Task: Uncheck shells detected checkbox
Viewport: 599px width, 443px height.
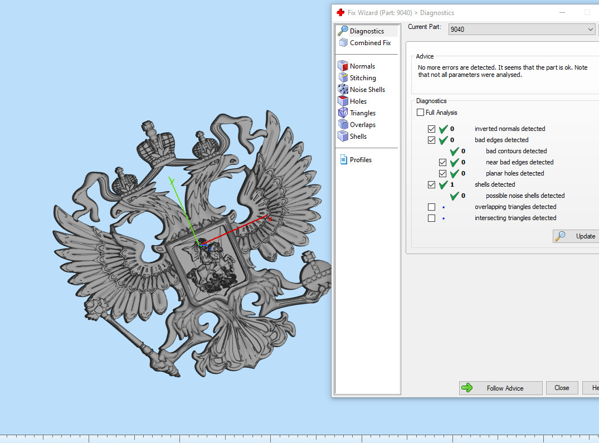Action: tap(431, 185)
